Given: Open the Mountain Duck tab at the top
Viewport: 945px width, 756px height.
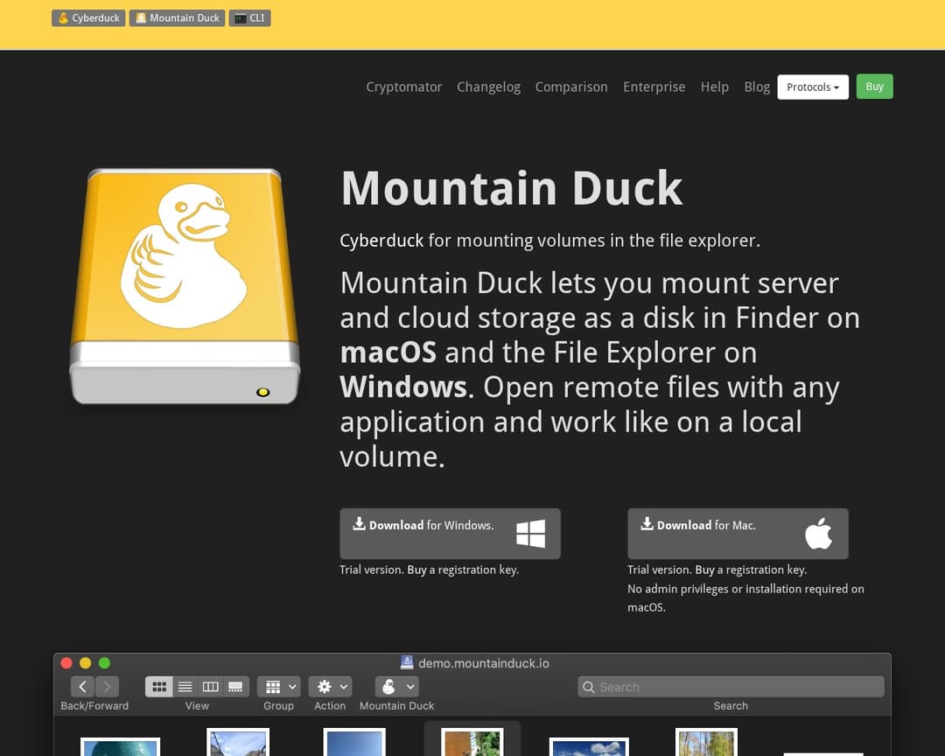Looking at the screenshot, I should pos(177,18).
